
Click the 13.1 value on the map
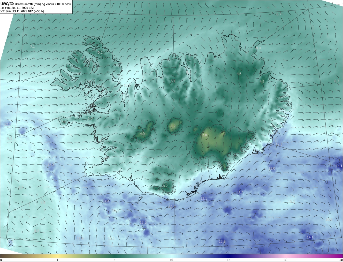[x=204, y=198]
